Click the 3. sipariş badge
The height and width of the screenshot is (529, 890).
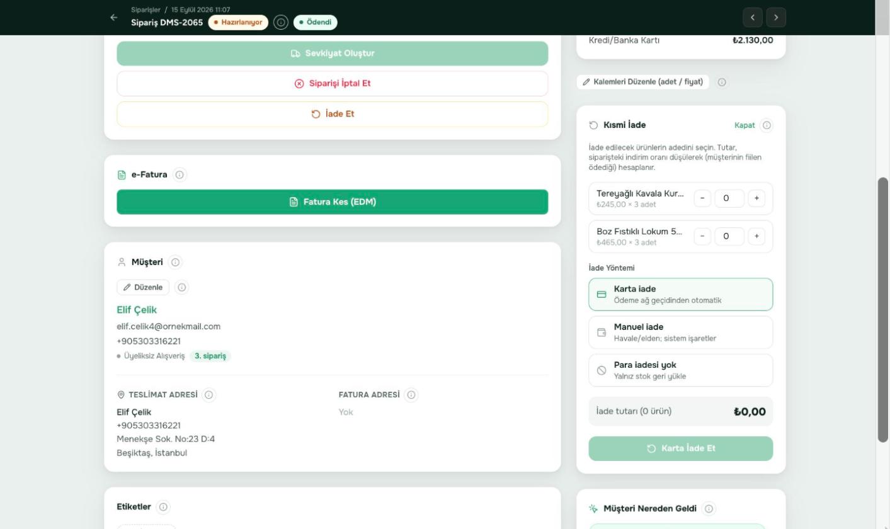(x=210, y=356)
